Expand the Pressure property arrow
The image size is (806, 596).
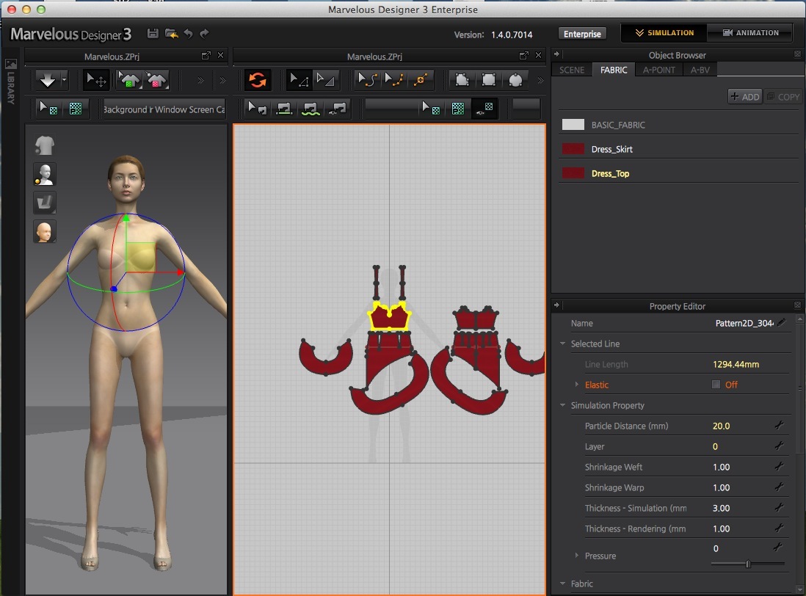[x=577, y=556]
